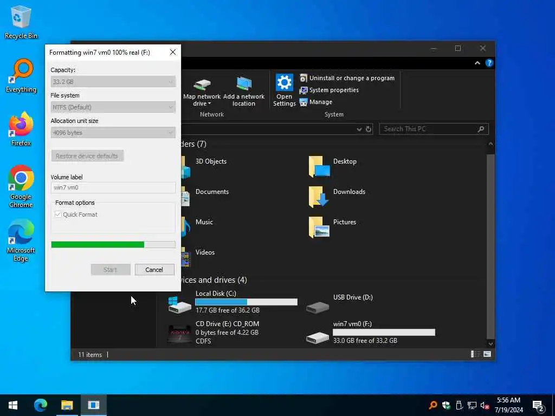Select CD Drive (E:) CD_ROM
This screenshot has height=416, width=555.
tap(214, 333)
